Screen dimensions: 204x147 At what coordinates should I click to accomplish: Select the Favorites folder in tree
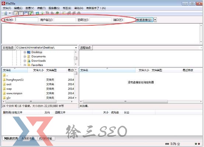pyautogui.click(x=37, y=65)
